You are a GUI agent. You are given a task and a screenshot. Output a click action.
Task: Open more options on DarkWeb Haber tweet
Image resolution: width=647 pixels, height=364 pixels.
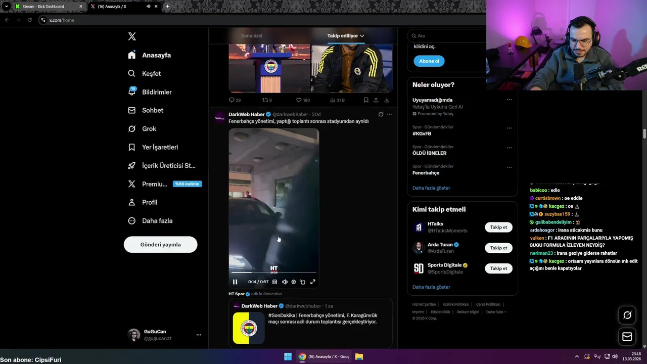pos(389,114)
